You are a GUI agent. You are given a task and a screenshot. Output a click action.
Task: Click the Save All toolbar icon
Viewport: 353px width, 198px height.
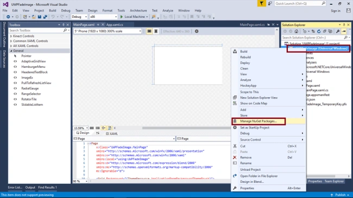tap(45, 17)
